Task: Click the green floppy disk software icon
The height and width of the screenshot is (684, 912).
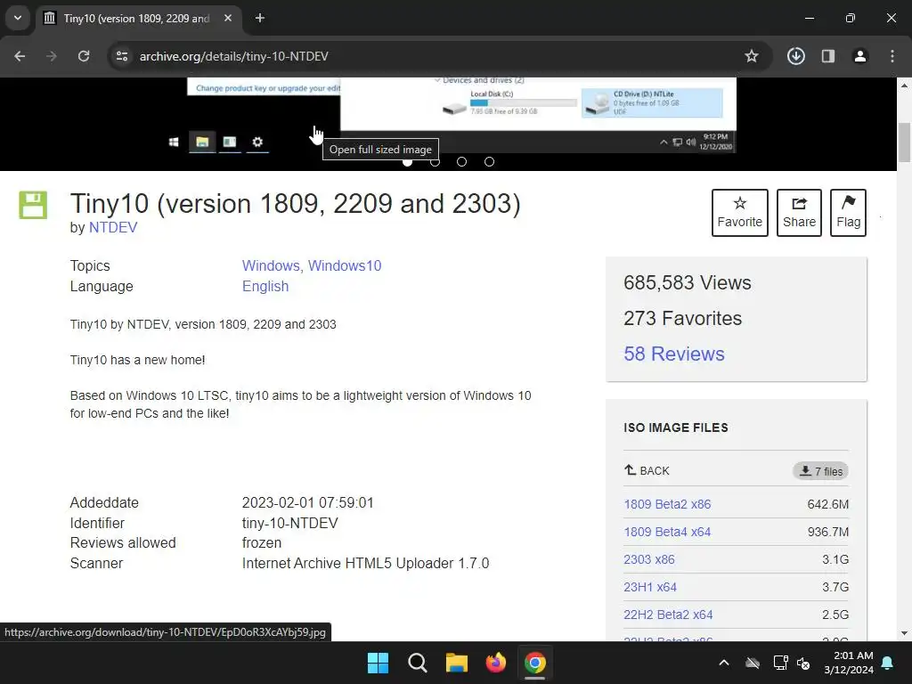Action: pyautogui.click(x=33, y=205)
